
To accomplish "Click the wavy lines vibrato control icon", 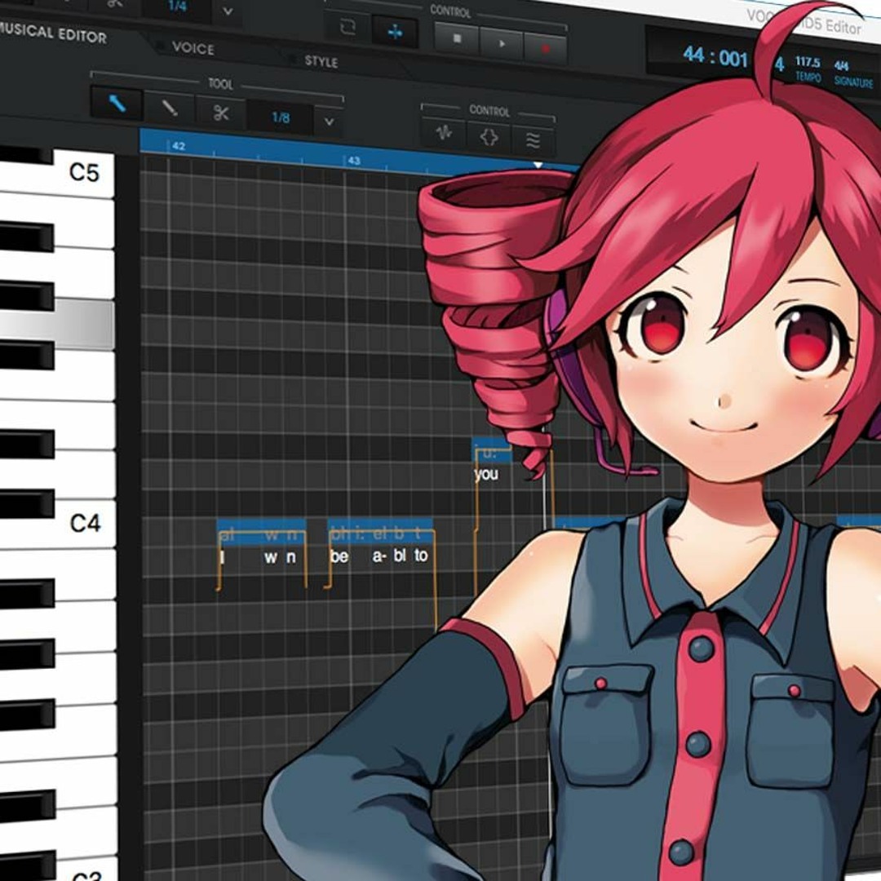I will [533, 141].
